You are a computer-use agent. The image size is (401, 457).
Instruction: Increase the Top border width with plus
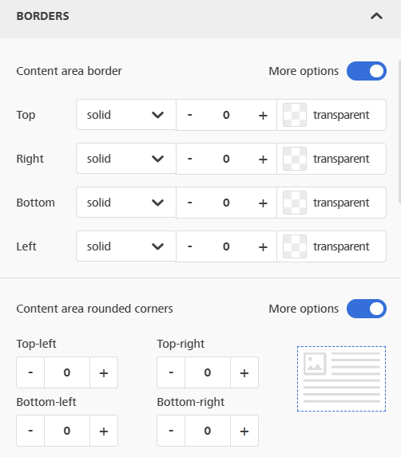(263, 116)
